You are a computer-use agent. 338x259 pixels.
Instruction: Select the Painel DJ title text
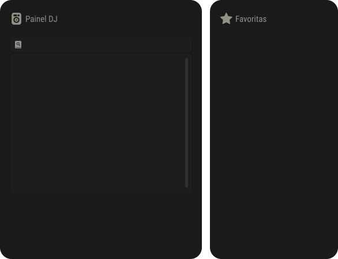point(42,19)
